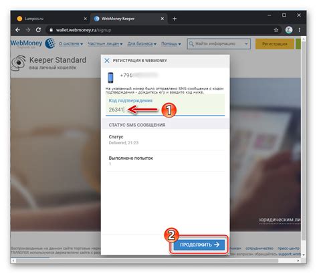Minimize the Chrome window
This screenshot has width=317, height=274.
click(x=270, y=15)
